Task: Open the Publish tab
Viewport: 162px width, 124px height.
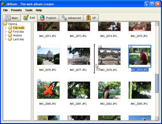Action: point(48,18)
